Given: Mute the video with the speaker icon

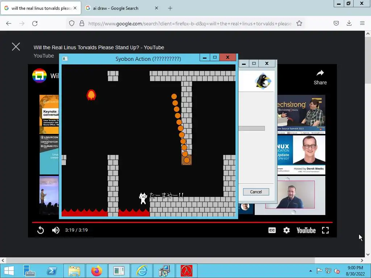Looking at the screenshot, I should pos(55,230).
